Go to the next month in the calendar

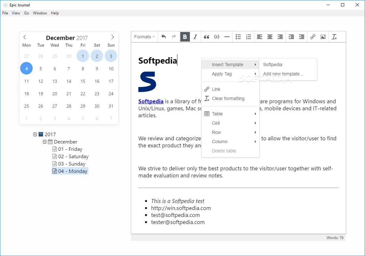point(113,37)
